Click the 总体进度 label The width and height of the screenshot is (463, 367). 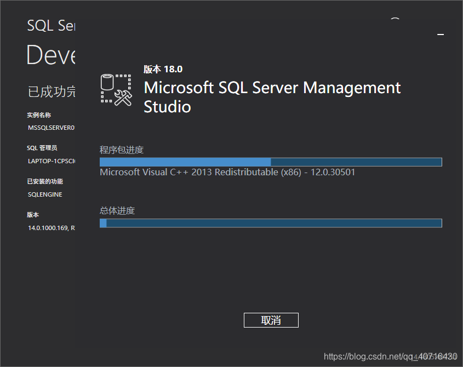pyautogui.click(x=117, y=210)
